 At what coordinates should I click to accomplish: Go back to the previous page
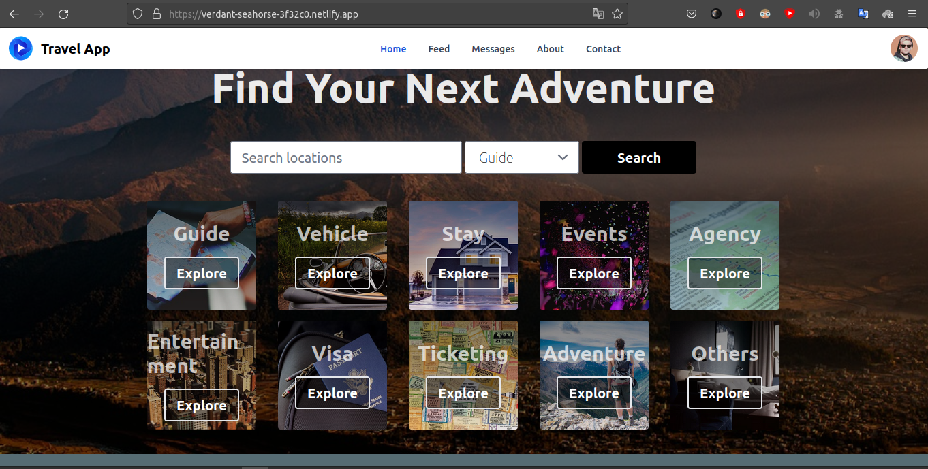pos(14,14)
